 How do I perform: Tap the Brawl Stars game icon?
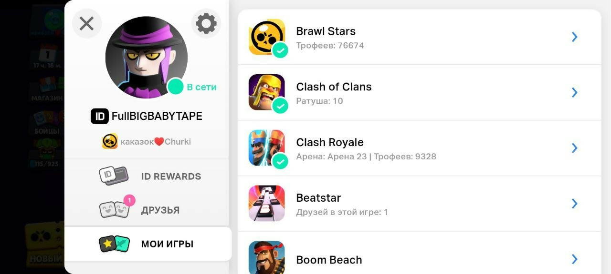pos(267,37)
